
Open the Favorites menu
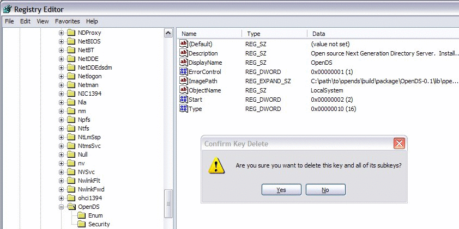[x=68, y=21]
